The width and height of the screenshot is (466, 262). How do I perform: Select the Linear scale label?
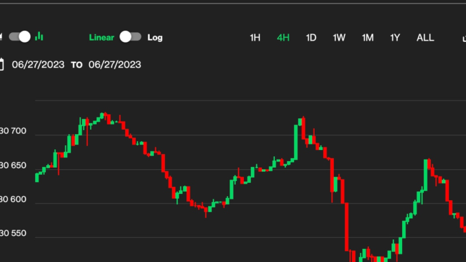[101, 37]
